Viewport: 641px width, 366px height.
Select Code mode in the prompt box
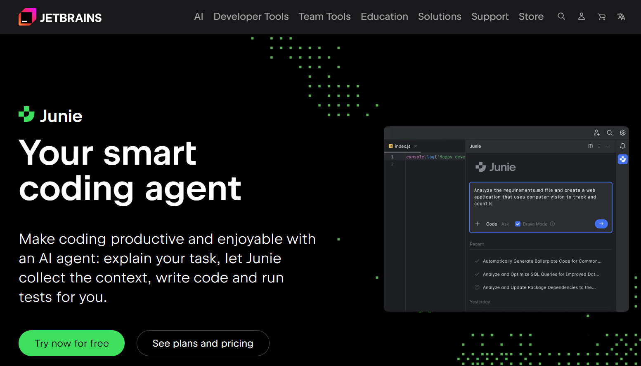click(492, 224)
